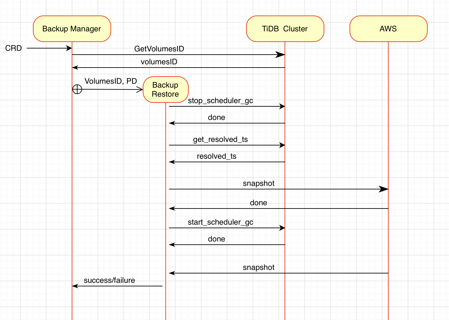Viewport: 449px width, 320px height.
Task: Select the resolved_ts return label
Action: click(x=216, y=156)
